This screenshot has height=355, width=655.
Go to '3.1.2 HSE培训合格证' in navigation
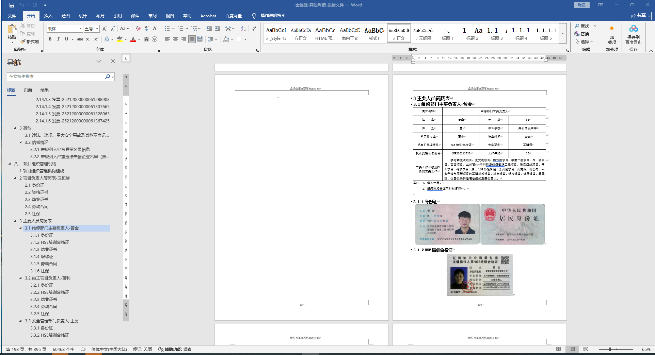click(50, 242)
